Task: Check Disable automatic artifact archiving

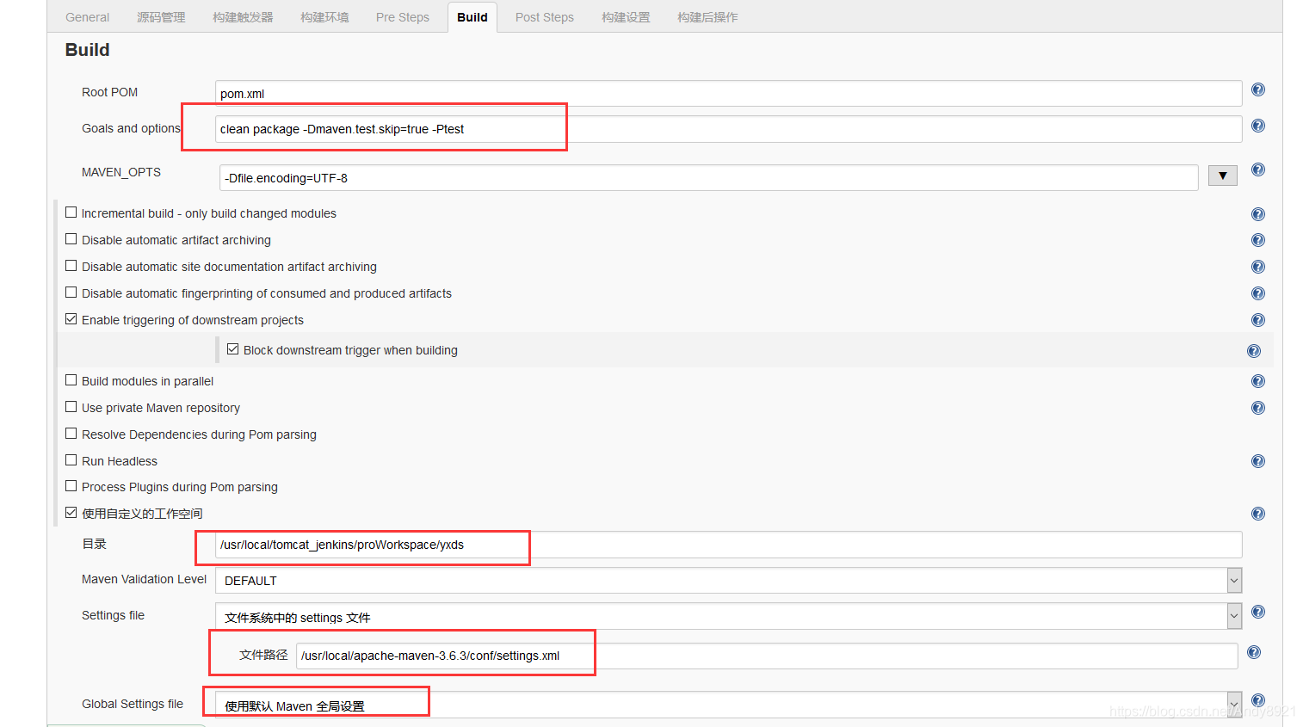Action: point(71,239)
